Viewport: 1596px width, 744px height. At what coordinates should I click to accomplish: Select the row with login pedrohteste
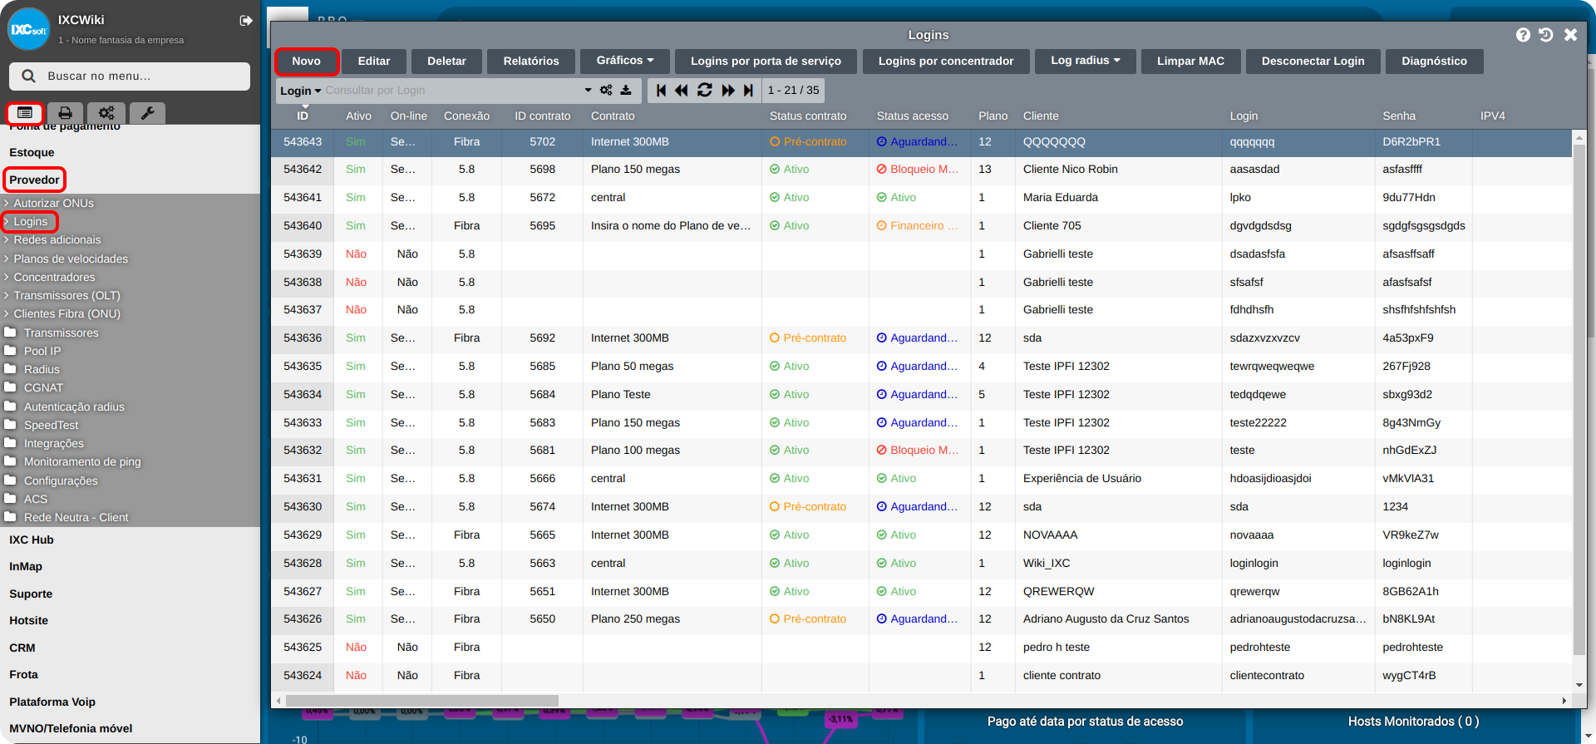(x=922, y=648)
